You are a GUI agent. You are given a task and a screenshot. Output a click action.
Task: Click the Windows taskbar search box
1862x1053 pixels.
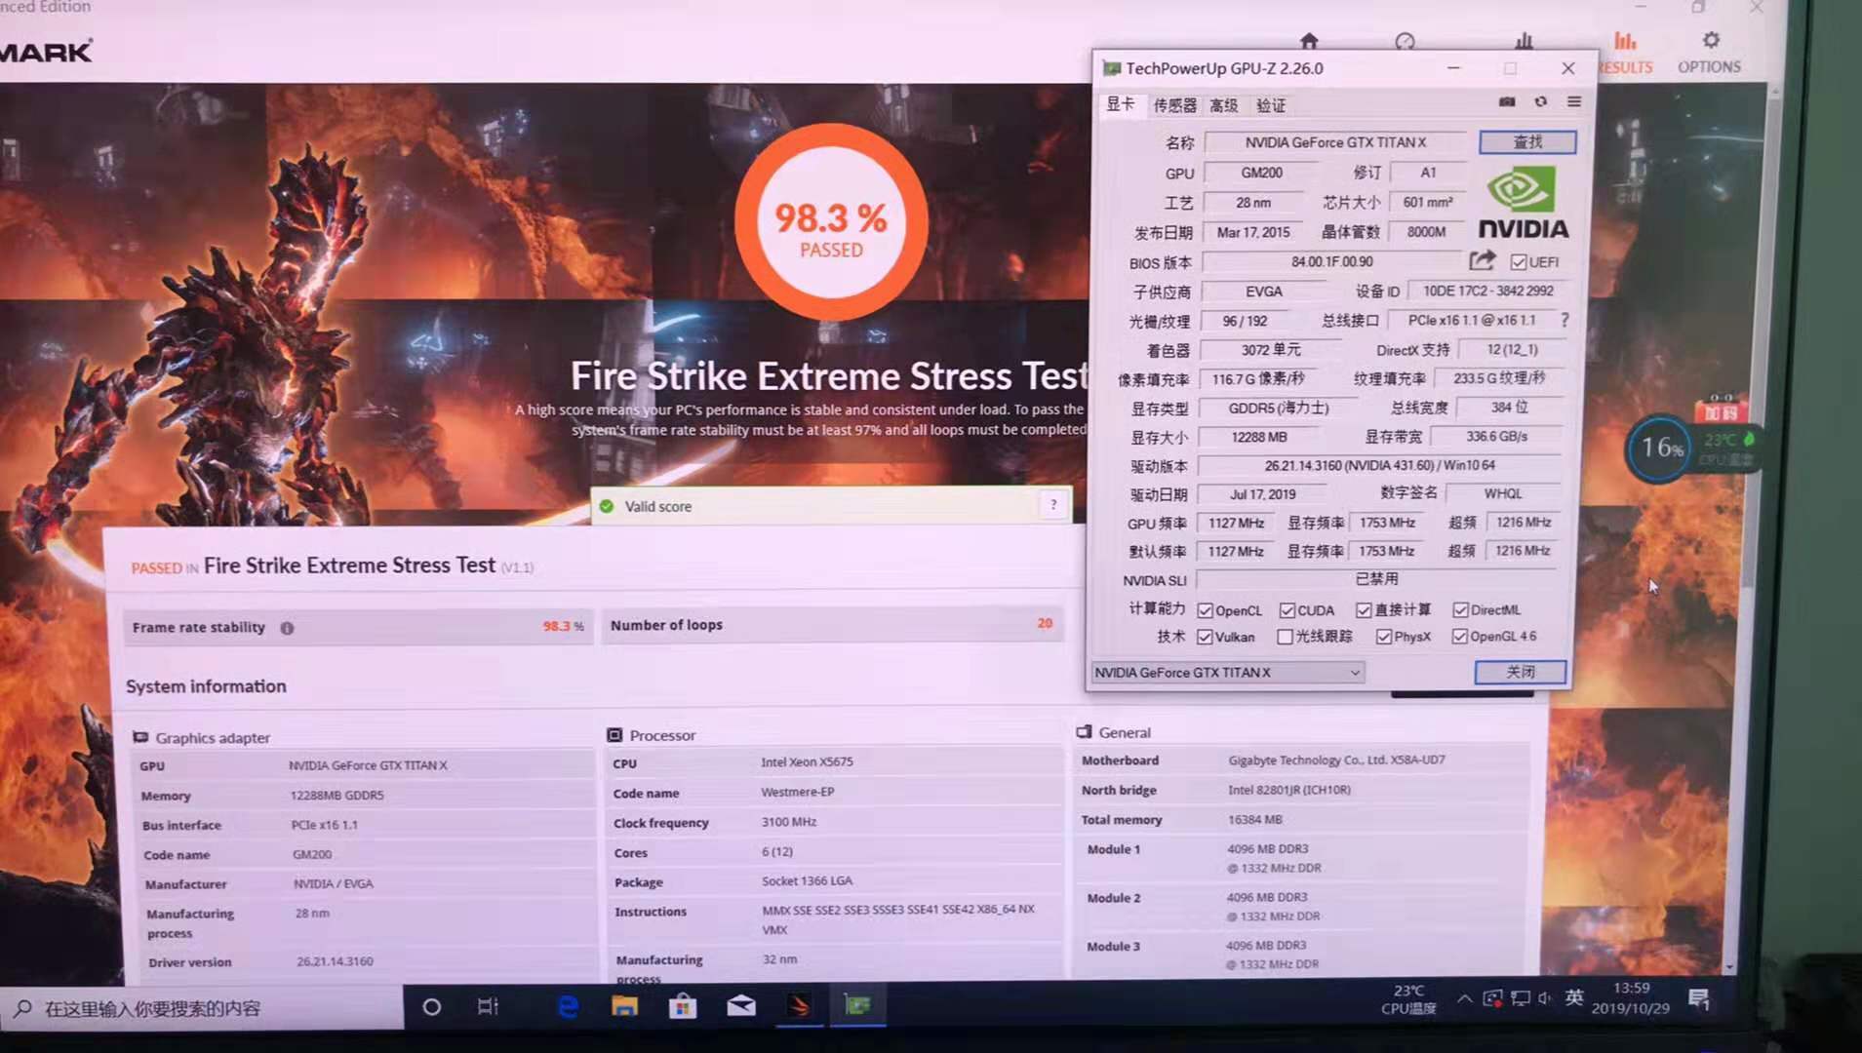pos(202,1008)
